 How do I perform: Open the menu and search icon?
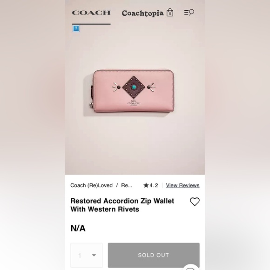pyautogui.click(x=189, y=13)
